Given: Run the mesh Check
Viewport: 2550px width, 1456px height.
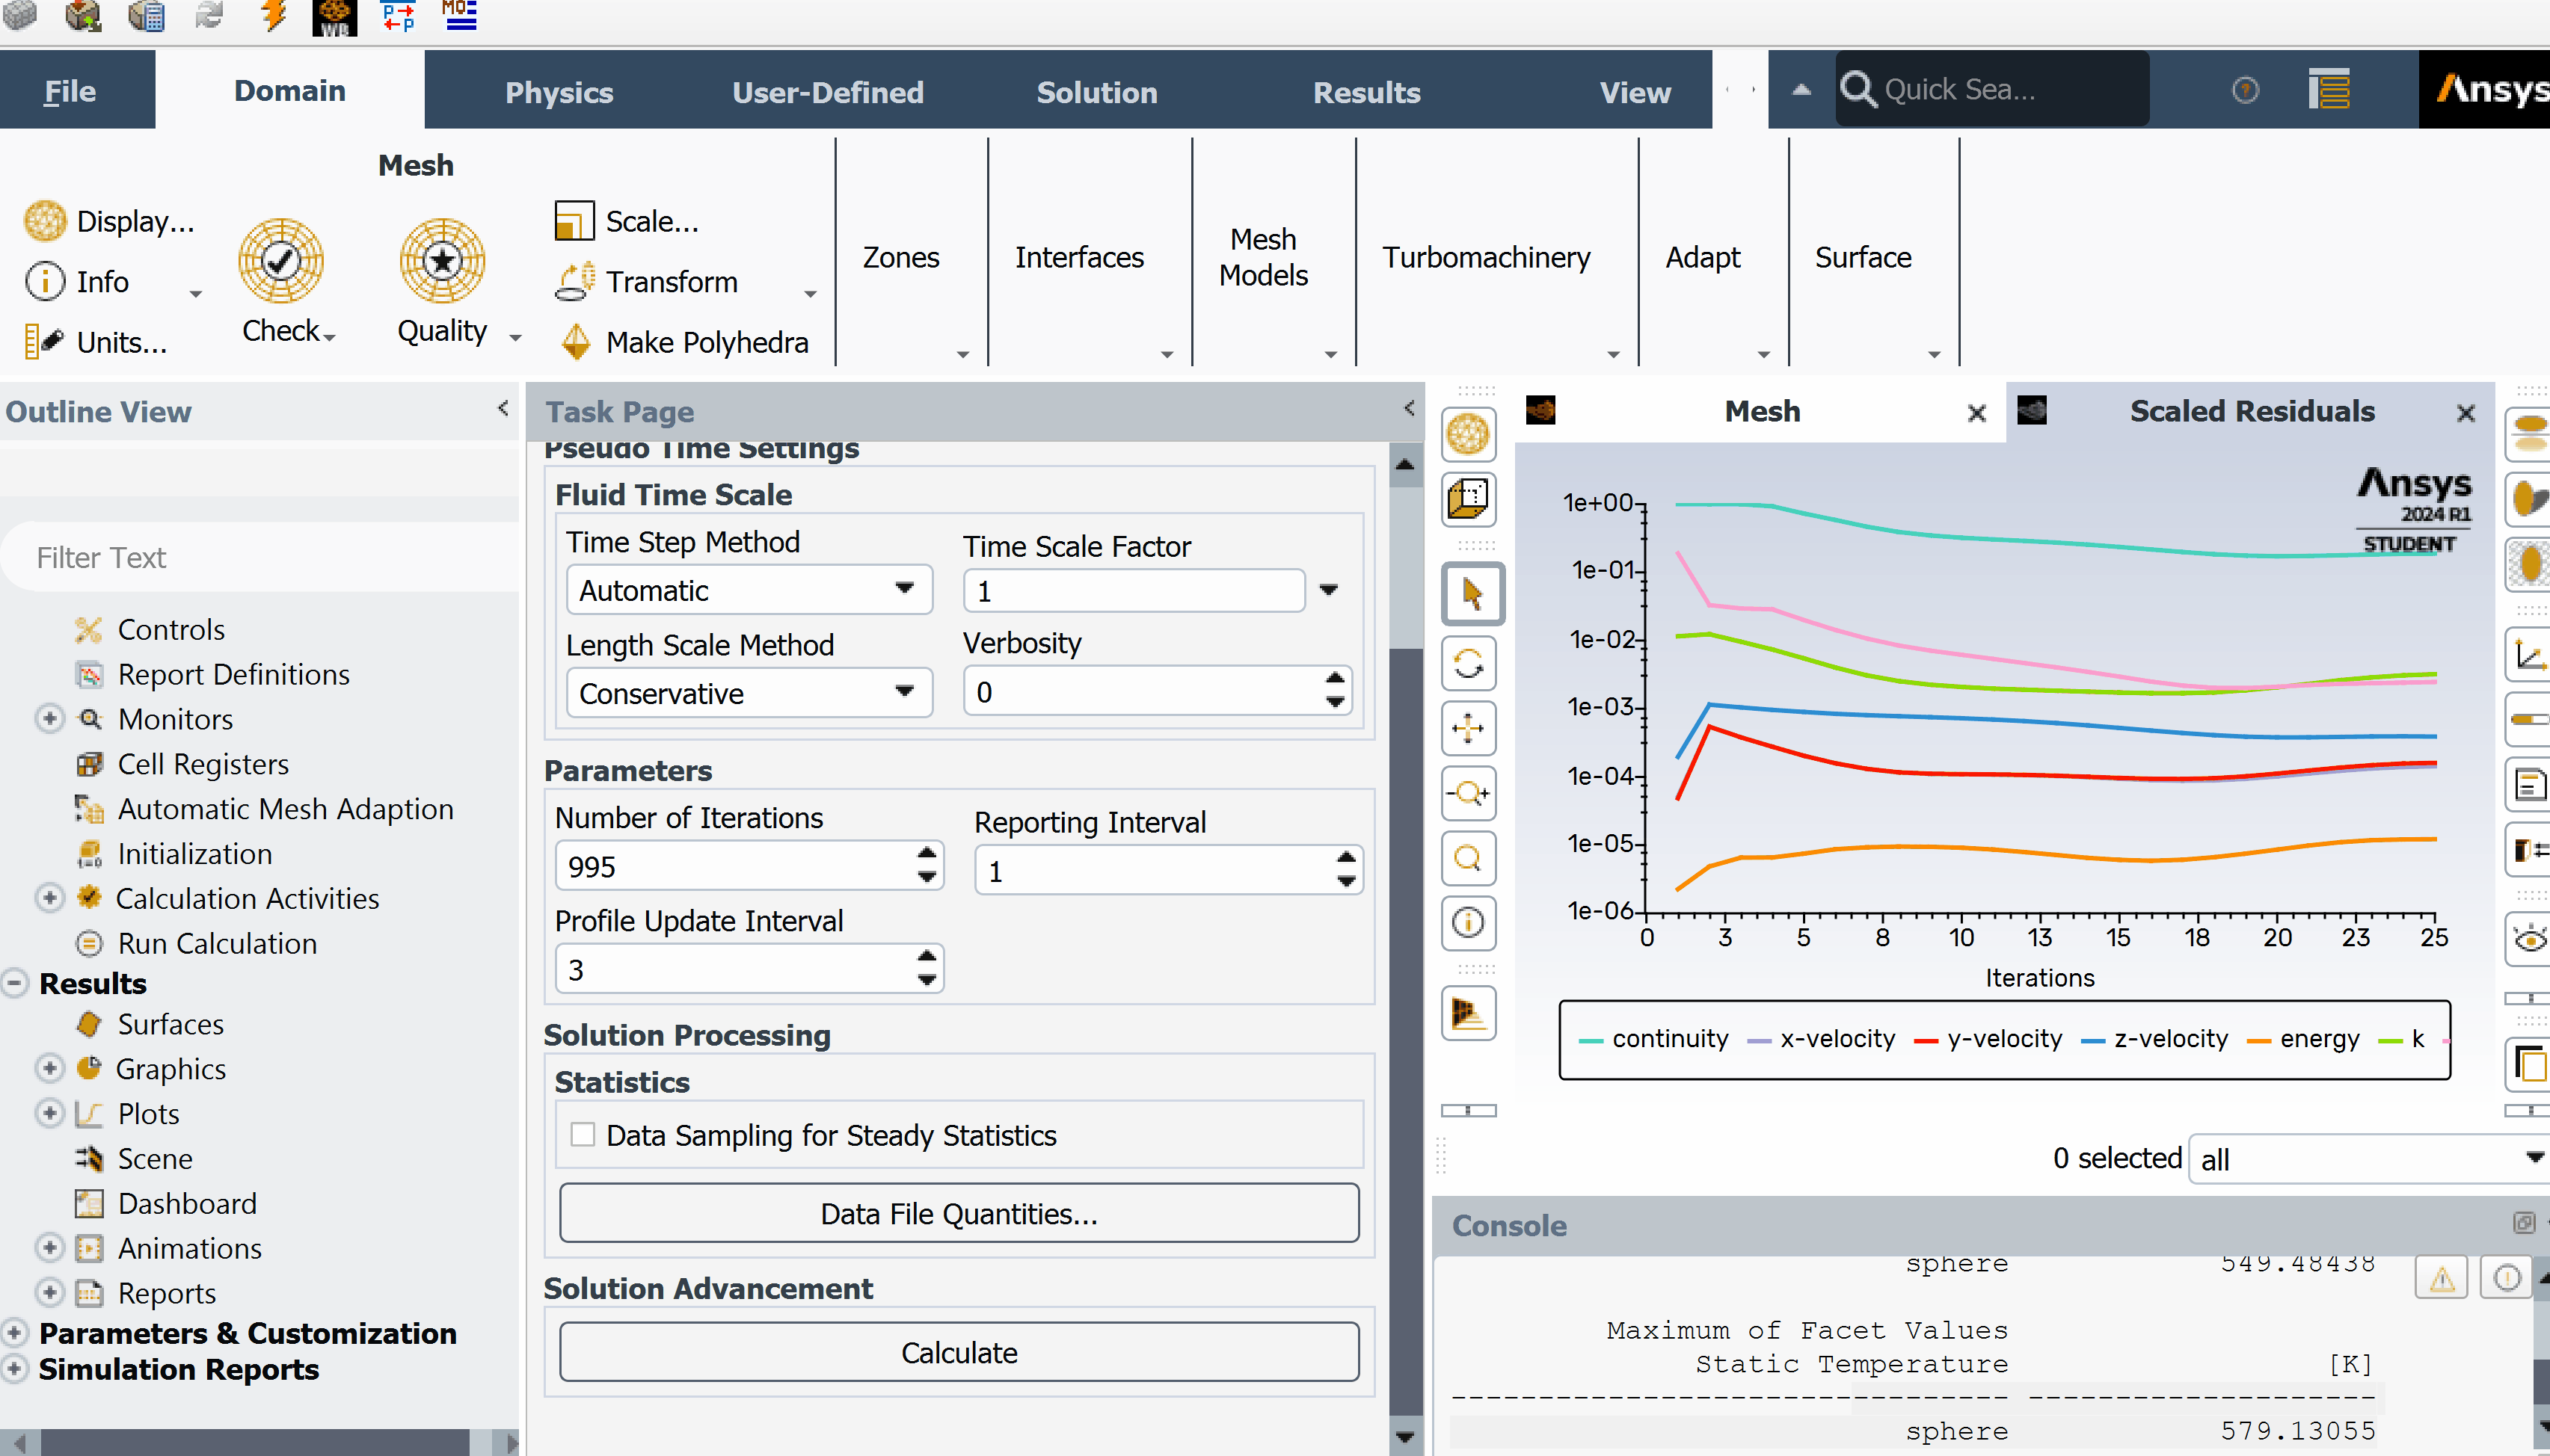Looking at the screenshot, I should pyautogui.click(x=282, y=280).
